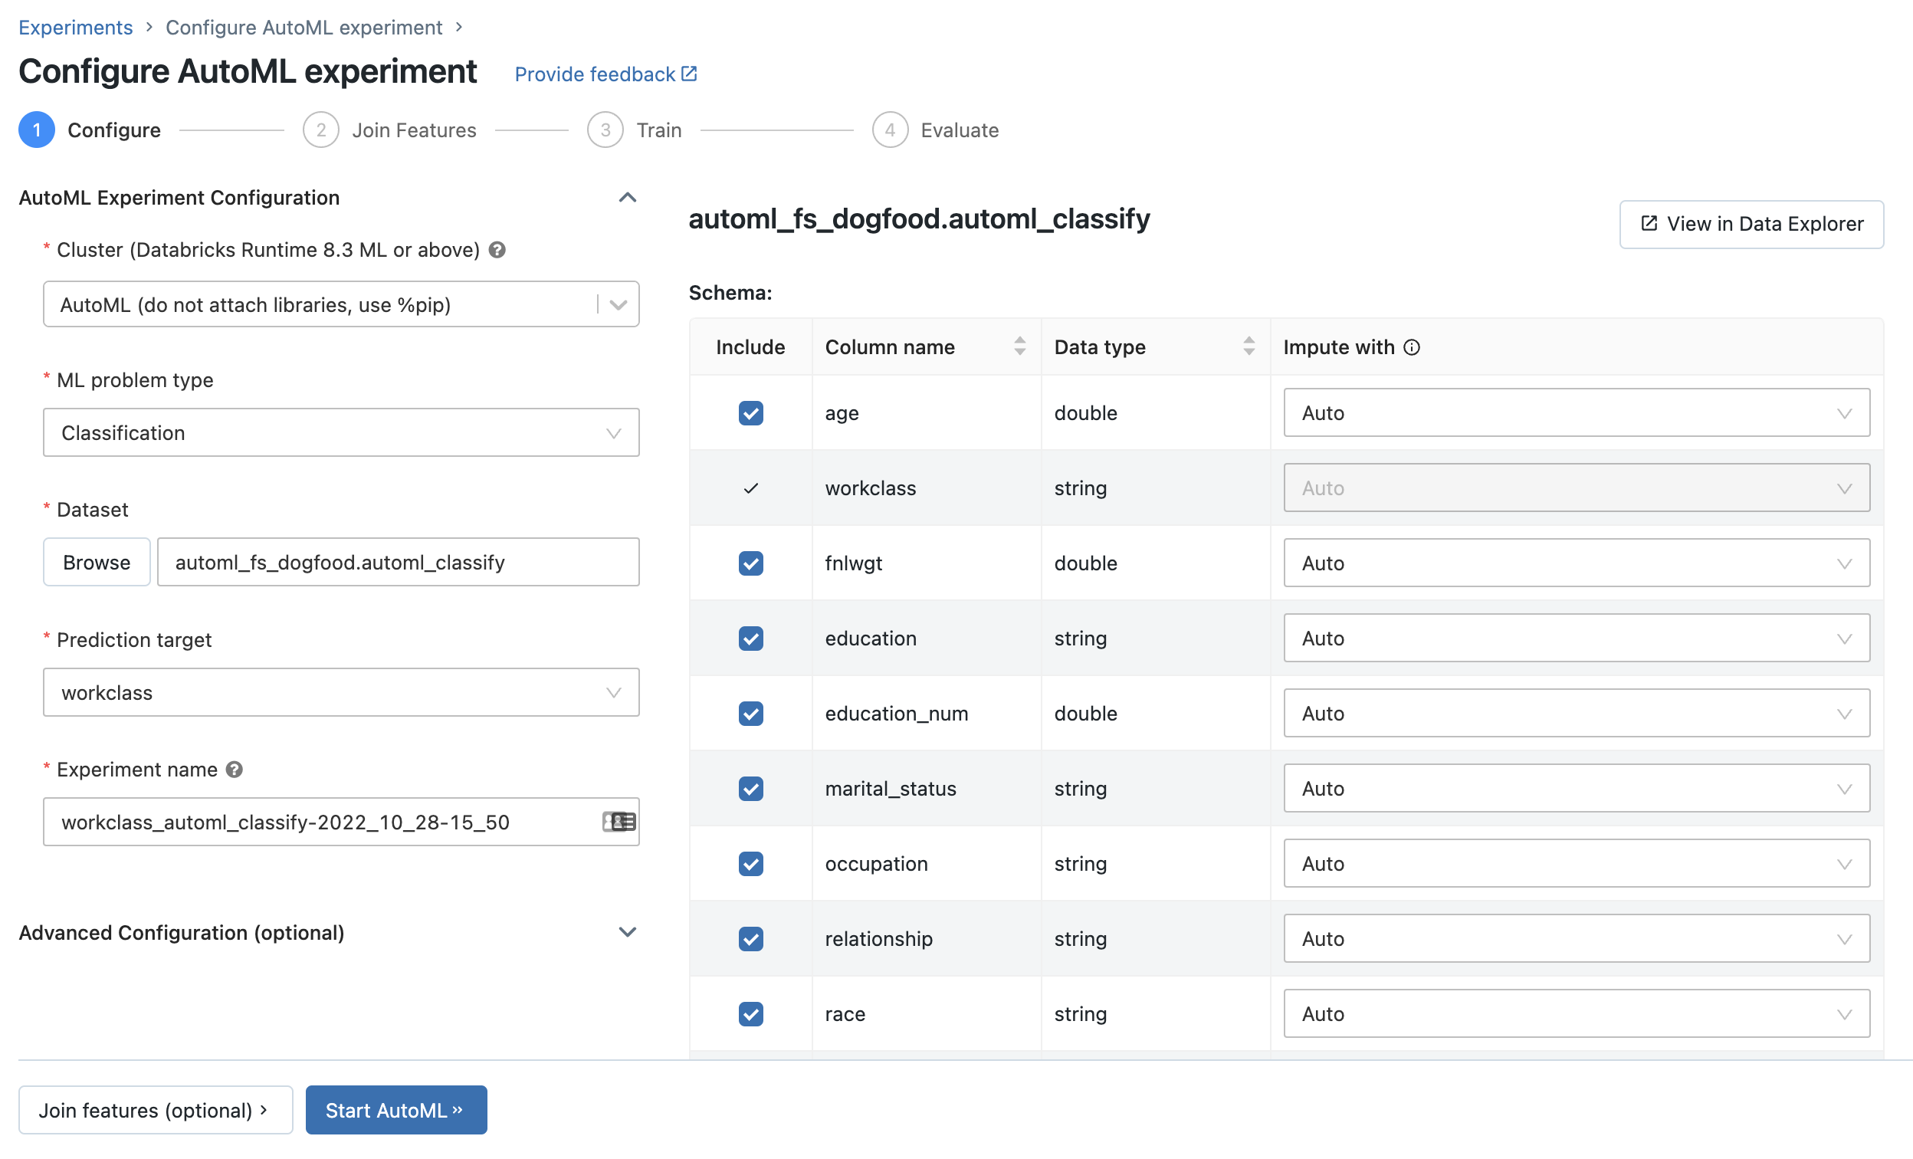Disable the fnlwgt column include checkbox
The height and width of the screenshot is (1159, 1913).
[x=750, y=562]
